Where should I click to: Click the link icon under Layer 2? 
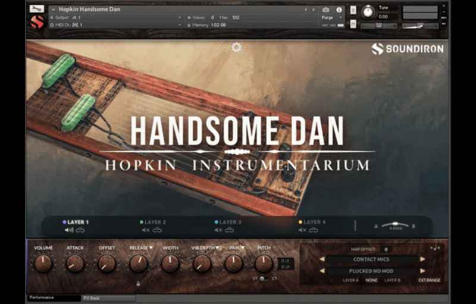point(157,230)
